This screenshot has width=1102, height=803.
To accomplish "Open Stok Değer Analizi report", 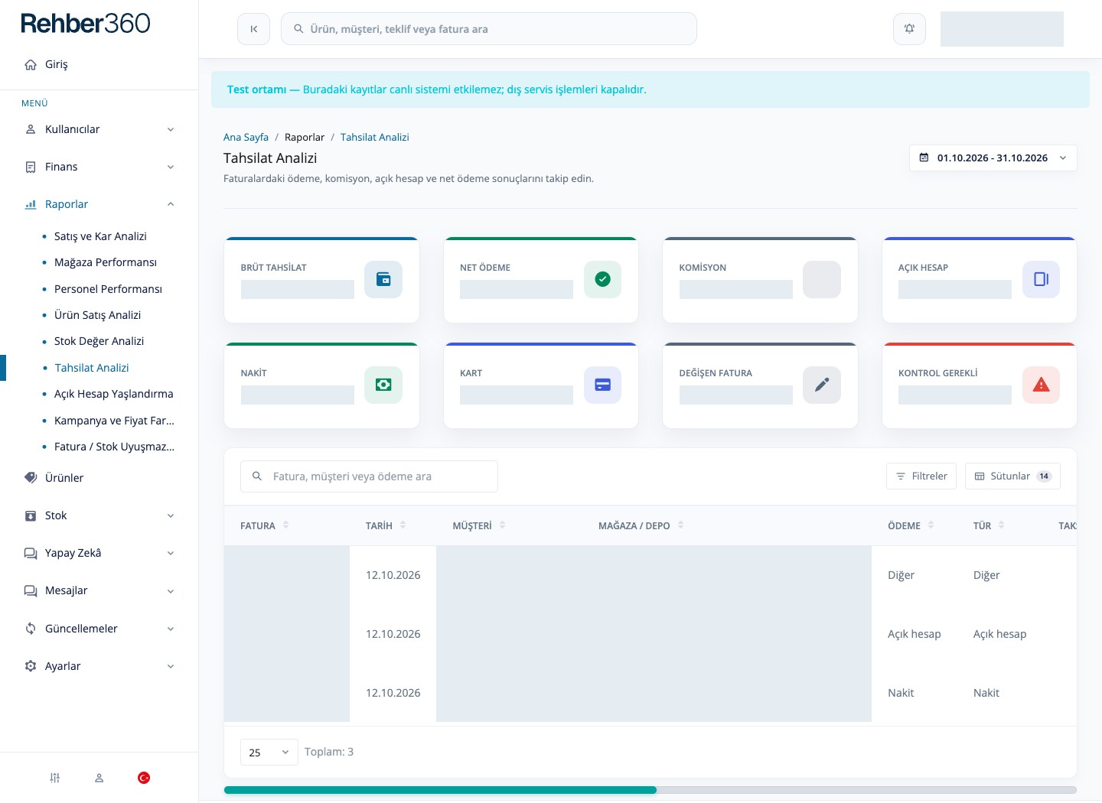I will pos(99,341).
